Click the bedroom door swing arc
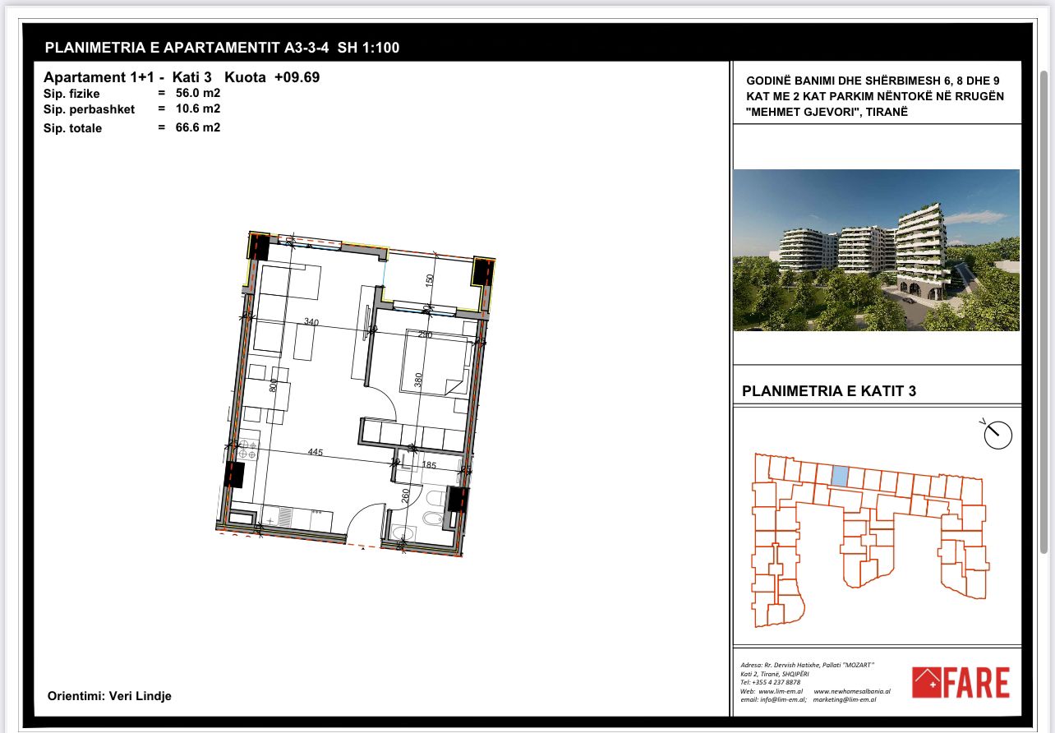Viewport: 1055px width, 733px height. (380, 403)
